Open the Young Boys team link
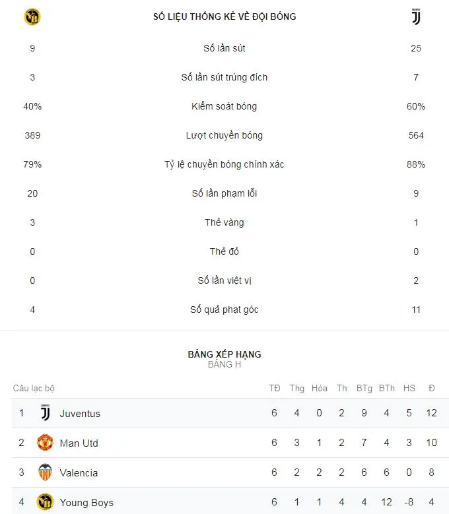449x514 pixels. 86,502
